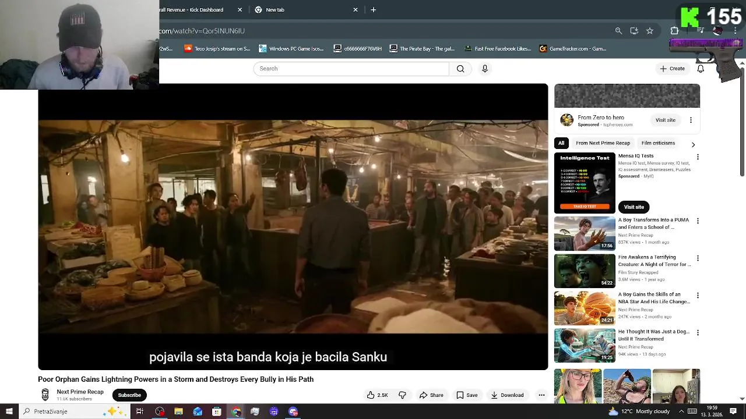
Task: Open The Pirate Bay bookmark
Action: point(422,49)
